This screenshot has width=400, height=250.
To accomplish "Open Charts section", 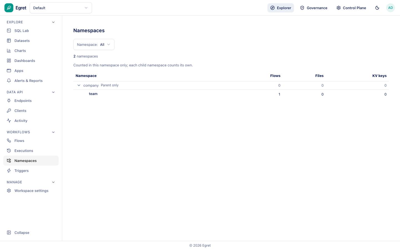I will [x=31, y=51].
